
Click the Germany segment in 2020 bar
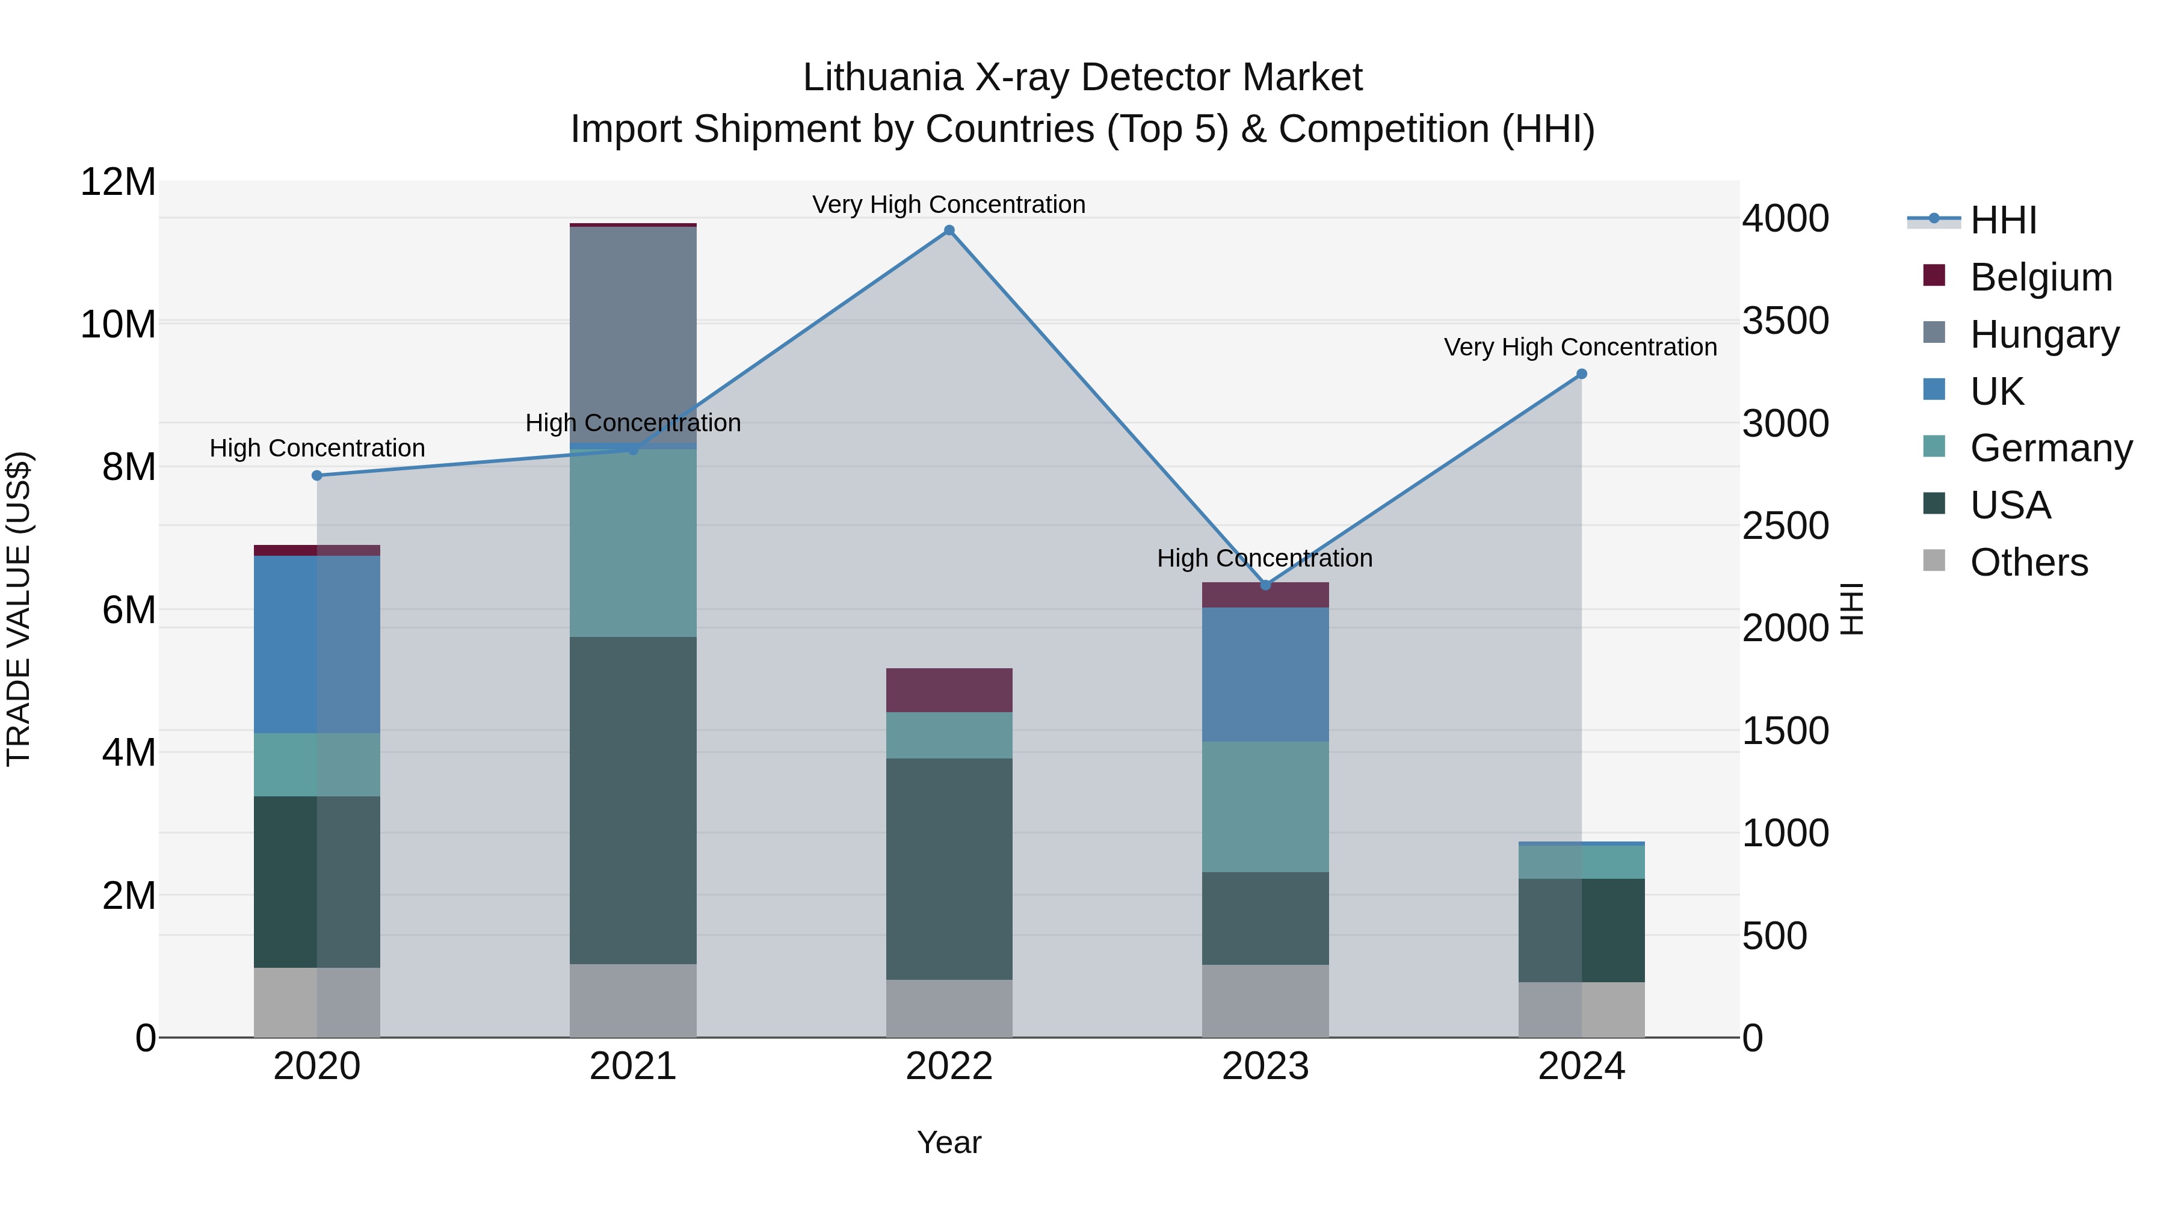click(x=317, y=765)
